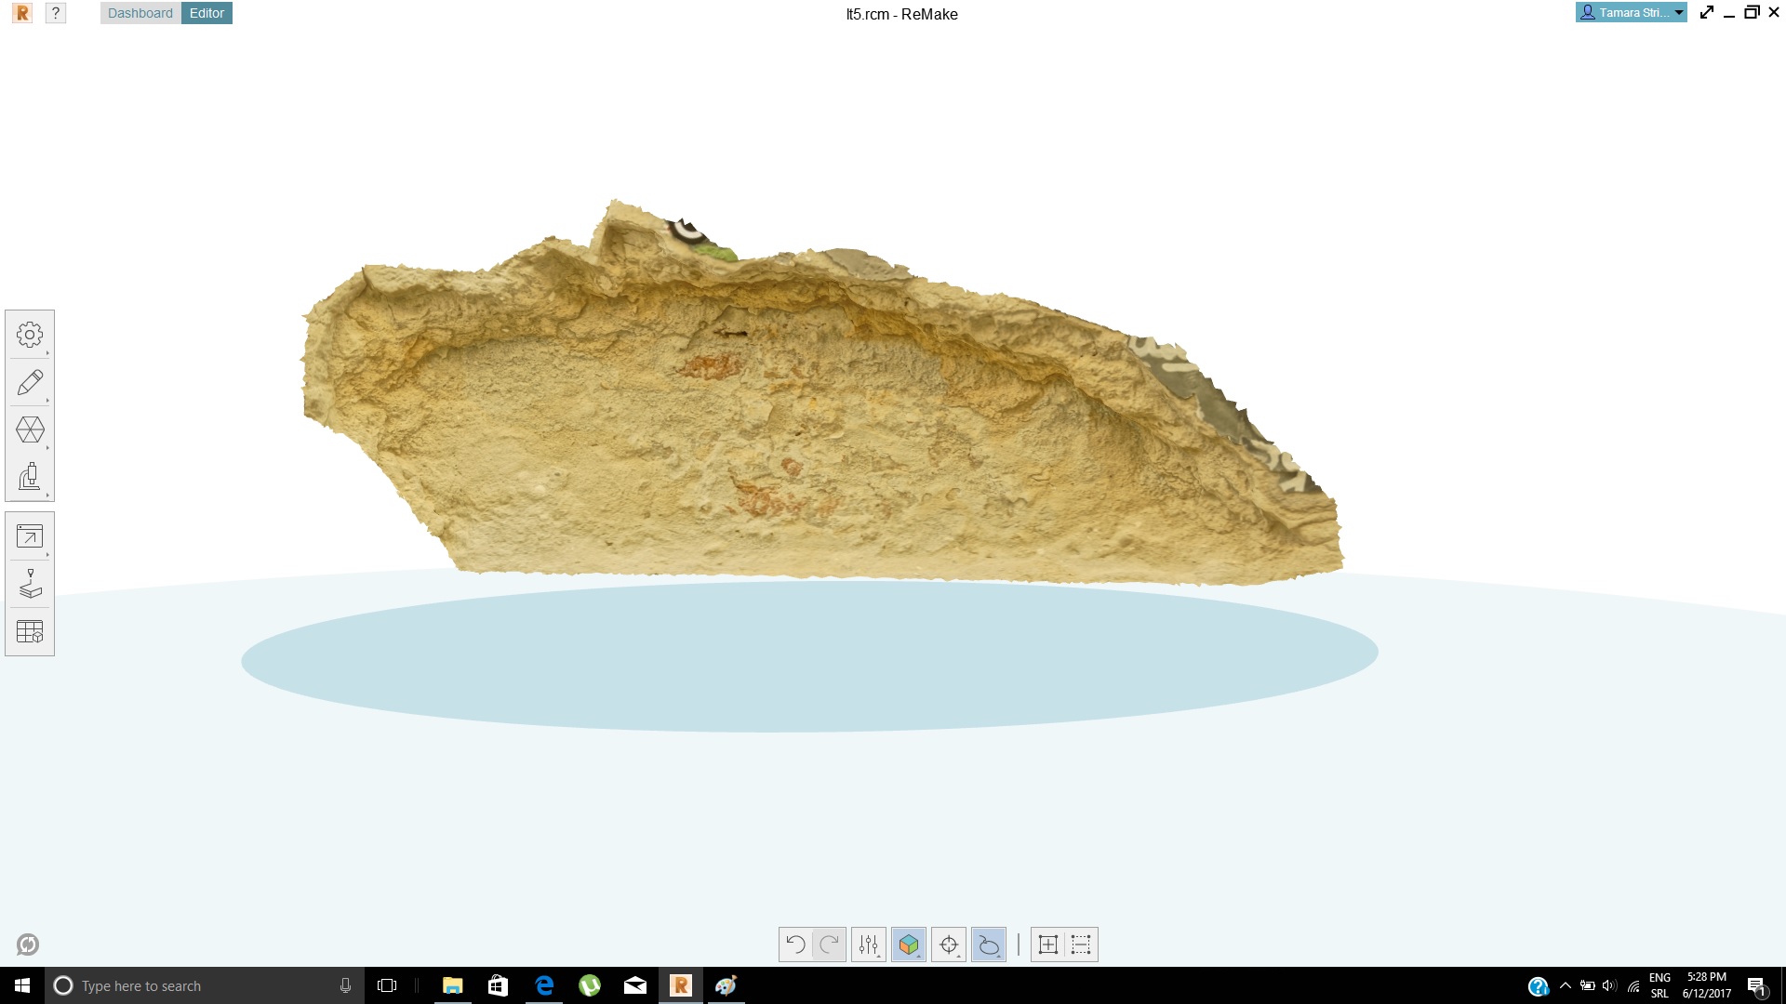Undo the last action
1786x1004 pixels.
795,945
